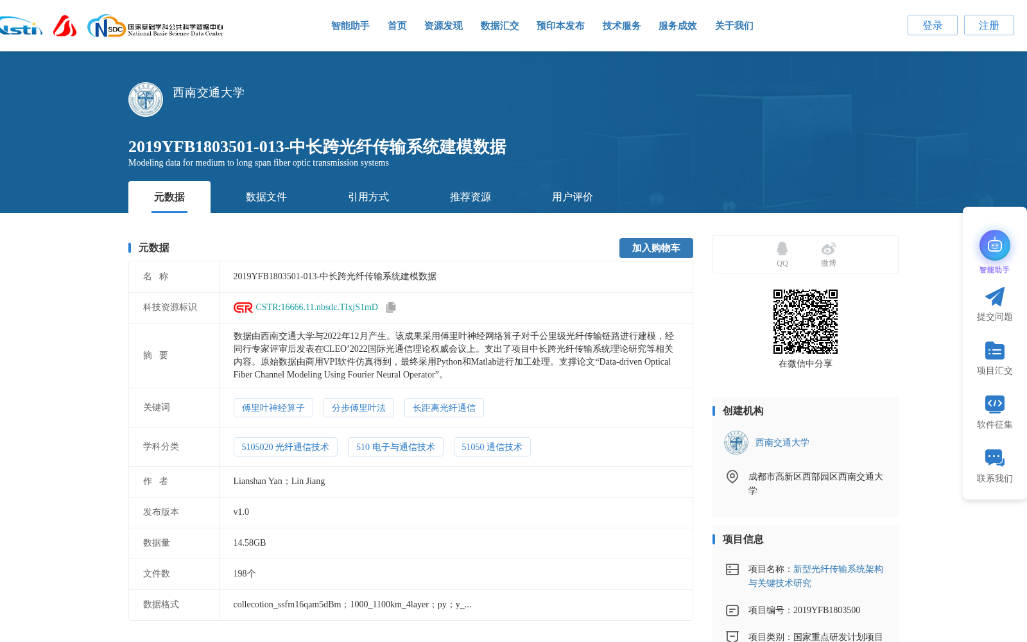Share to QQ

782,254
